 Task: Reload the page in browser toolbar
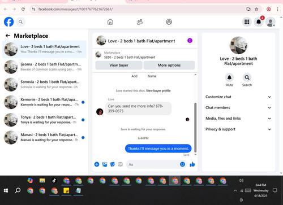(x=23, y=9)
